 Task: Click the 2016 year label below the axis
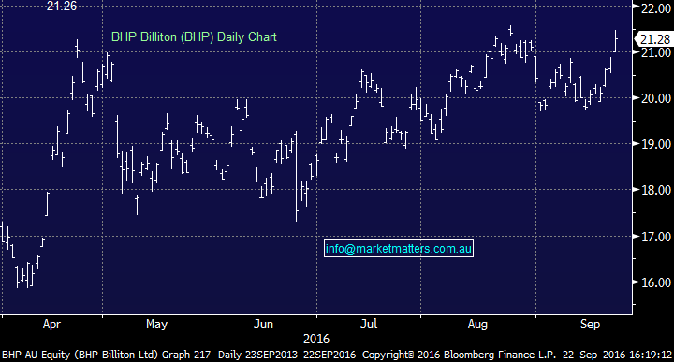(x=316, y=340)
